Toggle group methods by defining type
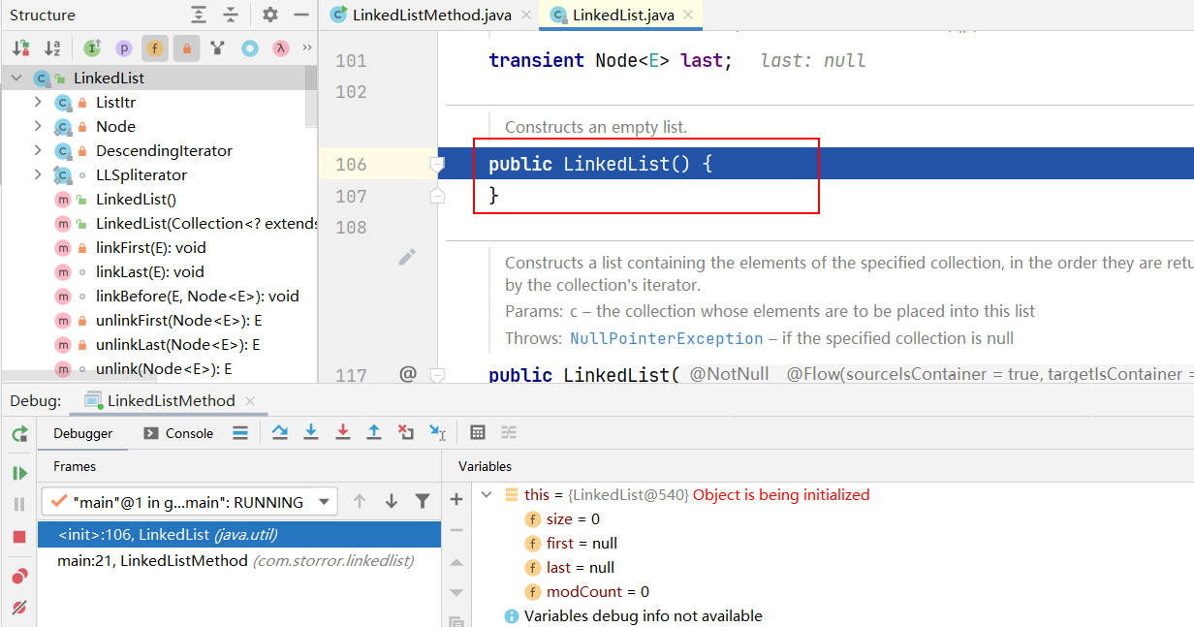 [218, 47]
